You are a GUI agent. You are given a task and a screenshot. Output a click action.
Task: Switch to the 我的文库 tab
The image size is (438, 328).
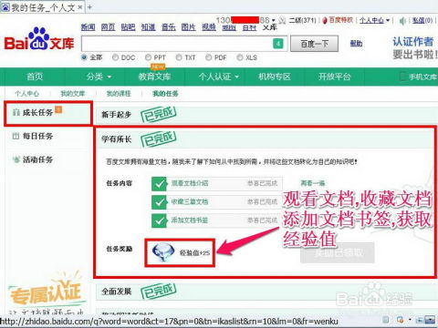[73, 94]
